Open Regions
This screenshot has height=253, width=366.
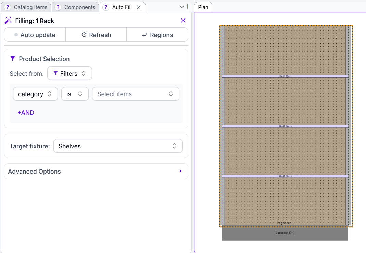[157, 35]
